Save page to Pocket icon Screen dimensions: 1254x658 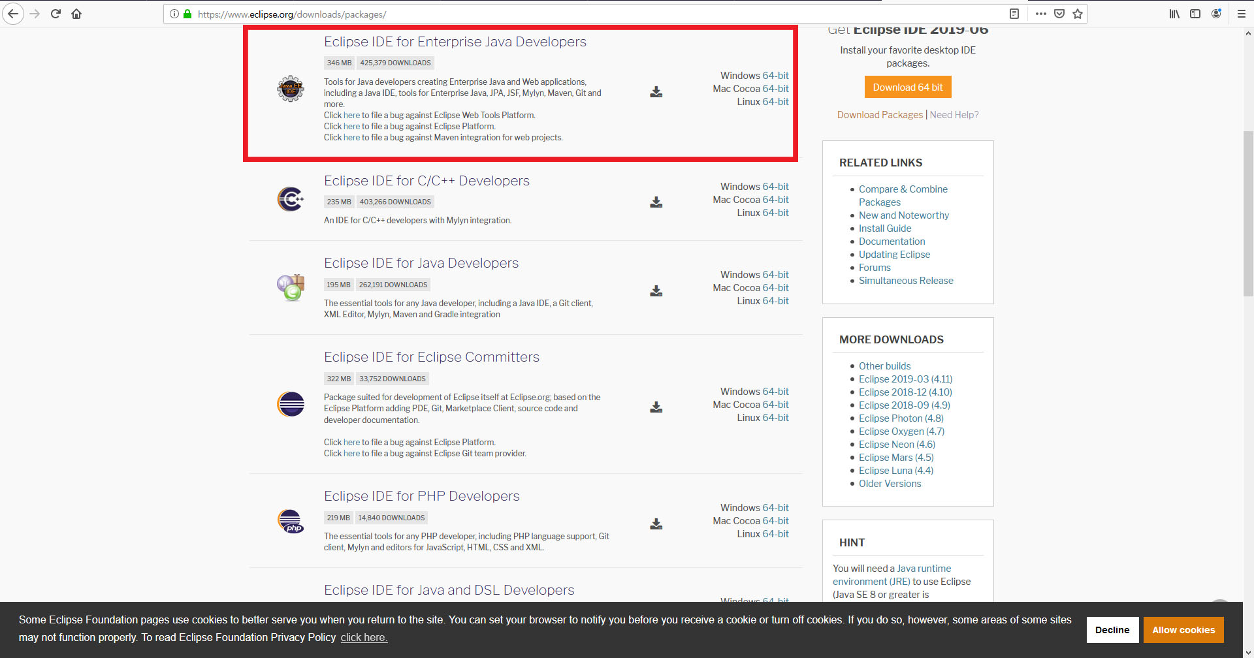pyautogui.click(x=1059, y=14)
